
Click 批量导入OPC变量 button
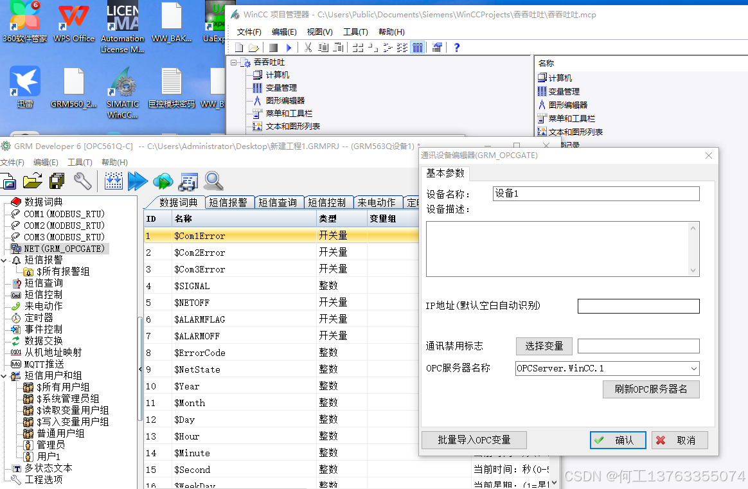(474, 440)
